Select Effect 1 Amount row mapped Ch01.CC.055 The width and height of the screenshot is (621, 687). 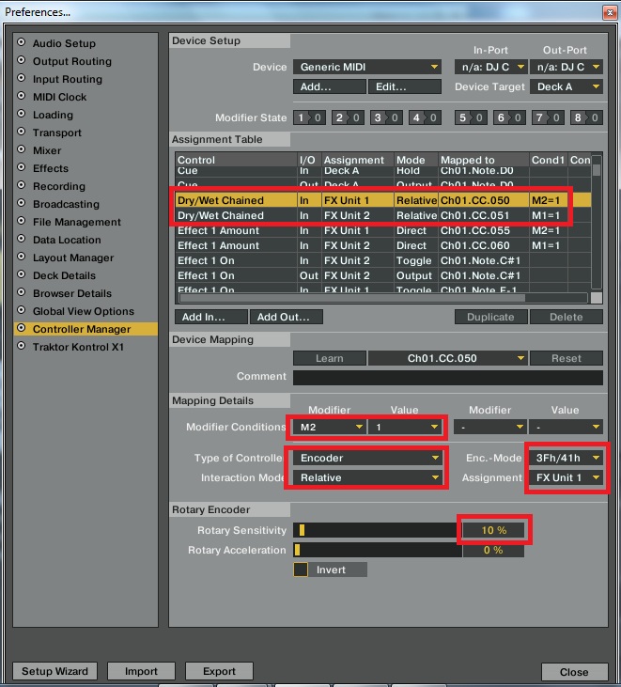tap(383, 230)
